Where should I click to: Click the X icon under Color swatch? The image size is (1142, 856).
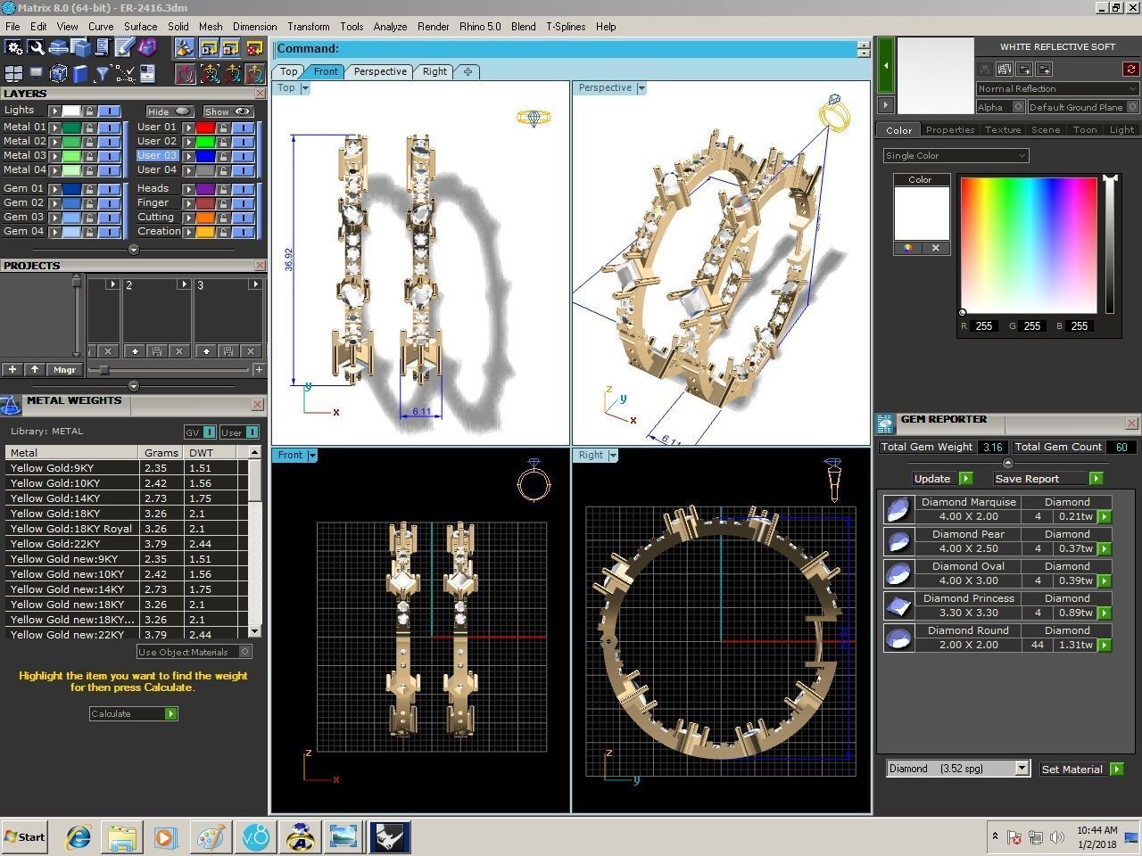tap(936, 248)
